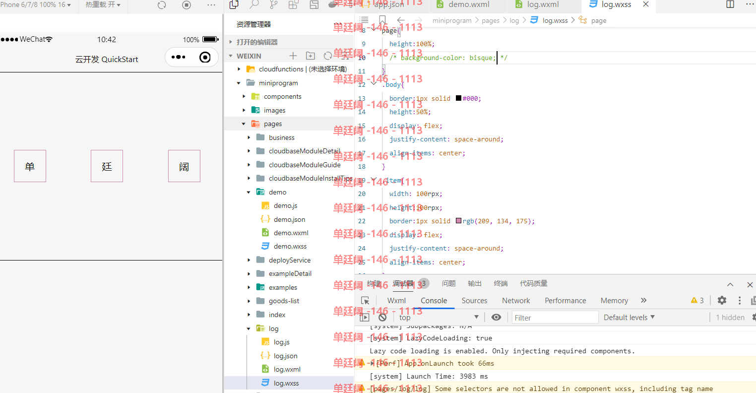Toggle the outline list icon above editor
This screenshot has width=756, height=393.
364,20
